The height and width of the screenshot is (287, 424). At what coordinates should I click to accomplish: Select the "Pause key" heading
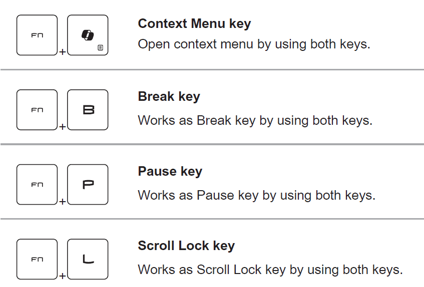point(170,171)
